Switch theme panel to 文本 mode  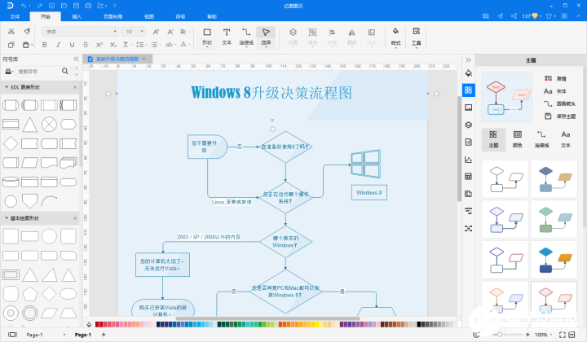[x=566, y=139]
